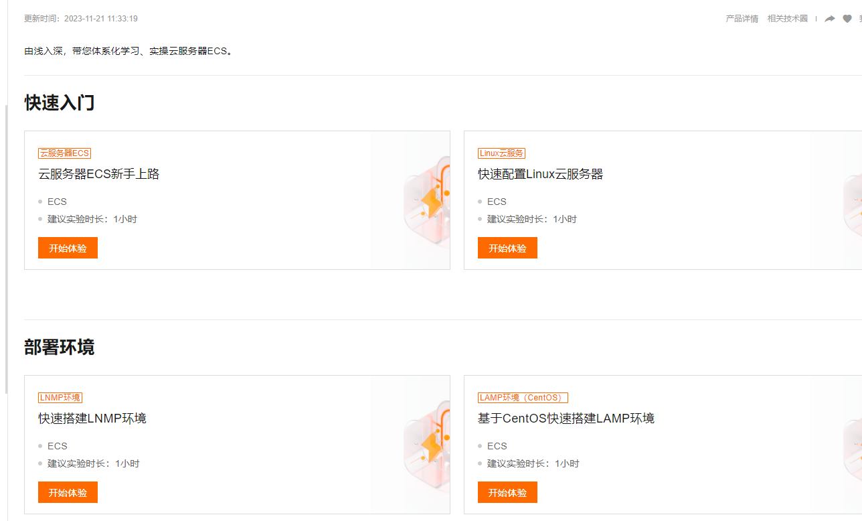The width and height of the screenshot is (862, 521).
Task: Open the 云服务器ECS新手上路 title
Action: point(99,174)
